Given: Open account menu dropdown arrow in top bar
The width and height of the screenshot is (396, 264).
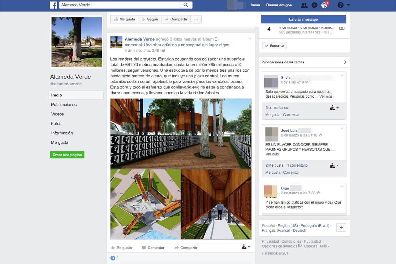Looking at the screenshot, I should point(348,5).
